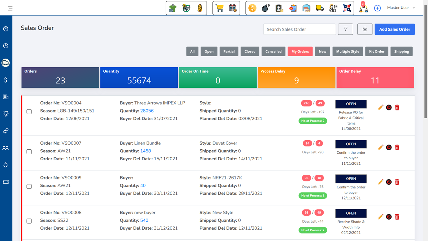Expand the hamburger menu at top left
The height and width of the screenshot is (241, 428).
pos(10,8)
